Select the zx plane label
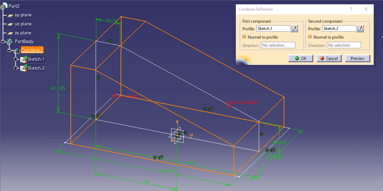 click(x=23, y=33)
